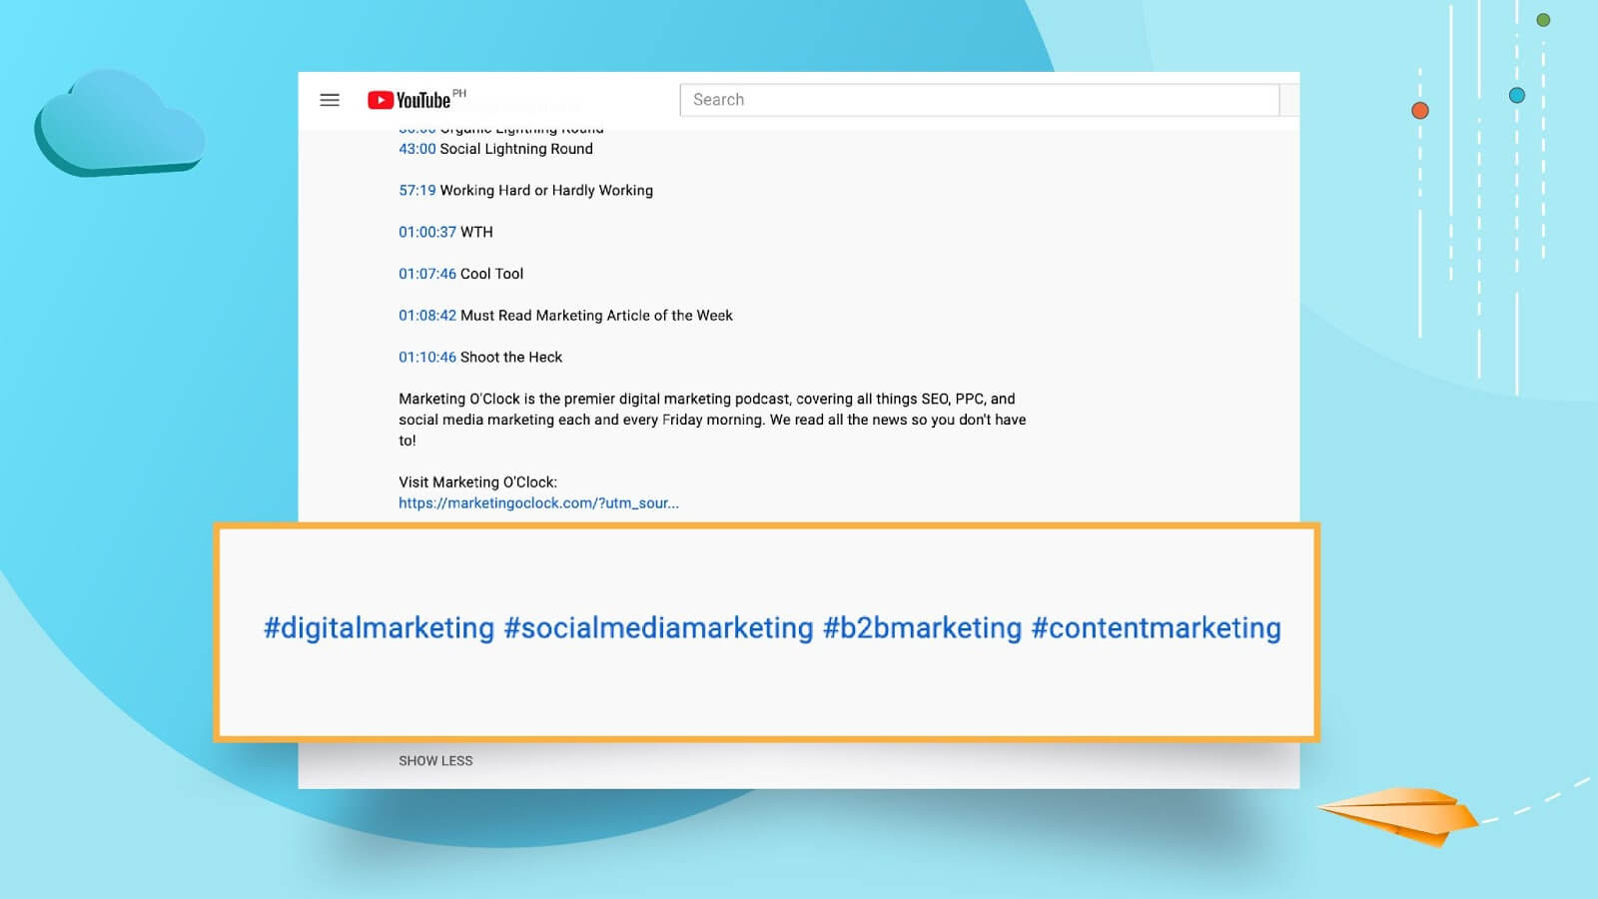Visit the marketingoclock.com website link
The height and width of the screenshot is (899, 1598).
(538, 503)
